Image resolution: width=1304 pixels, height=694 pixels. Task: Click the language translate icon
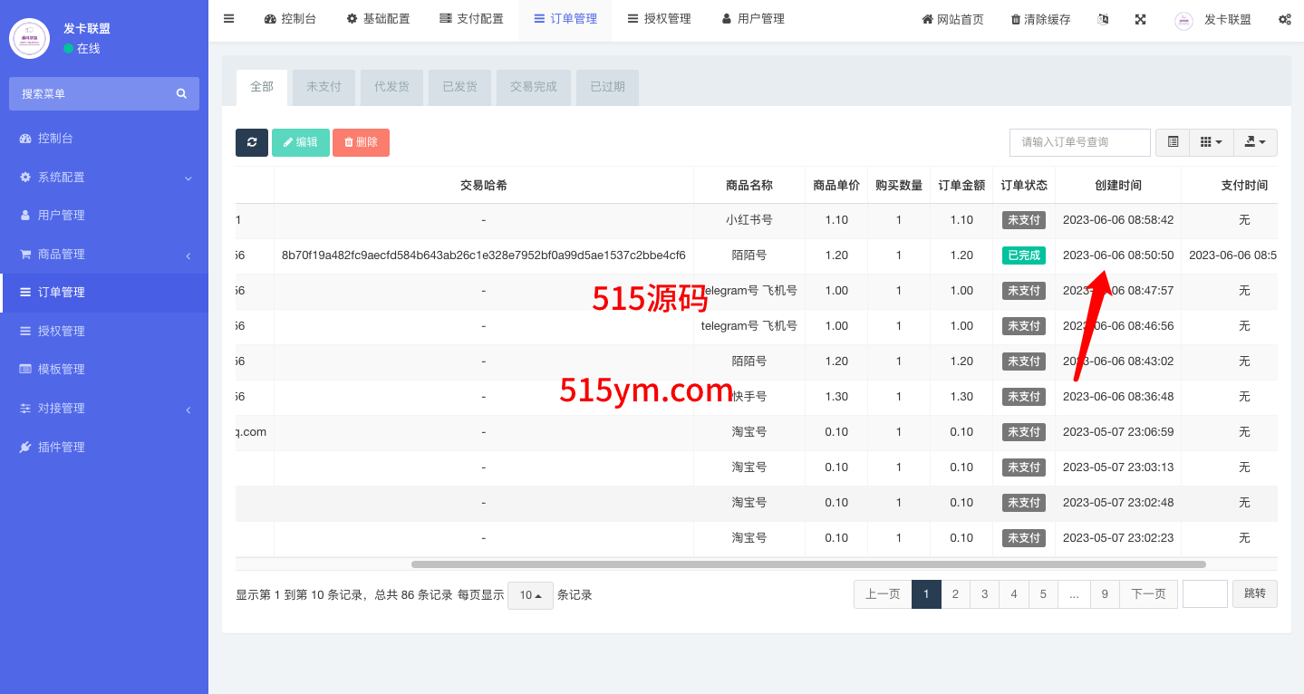coord(1103,19)
